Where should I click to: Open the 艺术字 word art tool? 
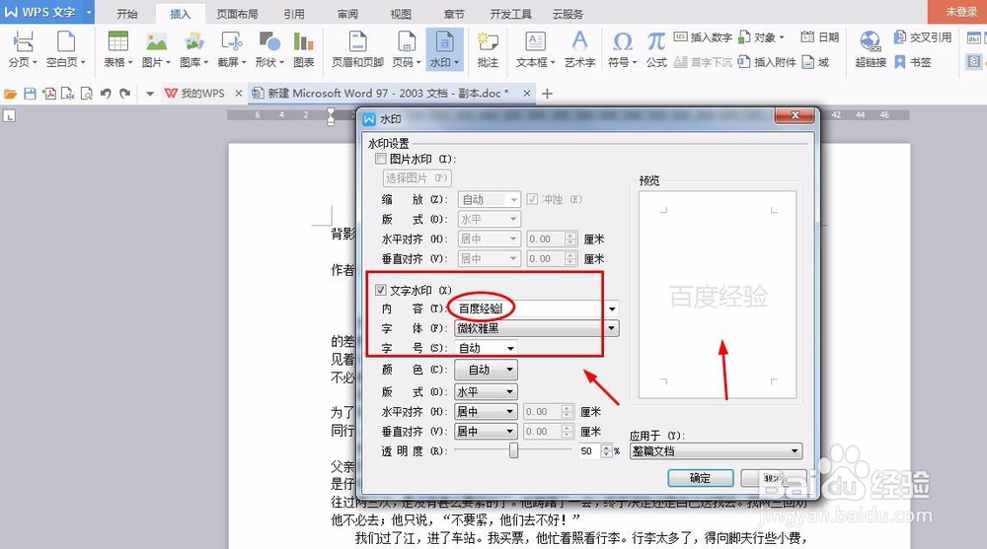coord(579,49)
